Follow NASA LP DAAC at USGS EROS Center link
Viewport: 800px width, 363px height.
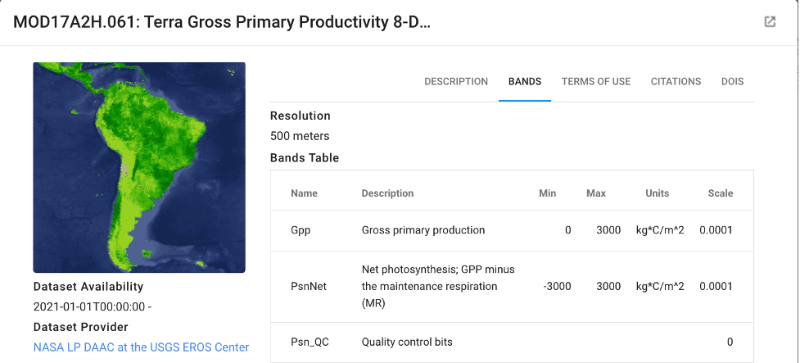click(x=142, y=347)
